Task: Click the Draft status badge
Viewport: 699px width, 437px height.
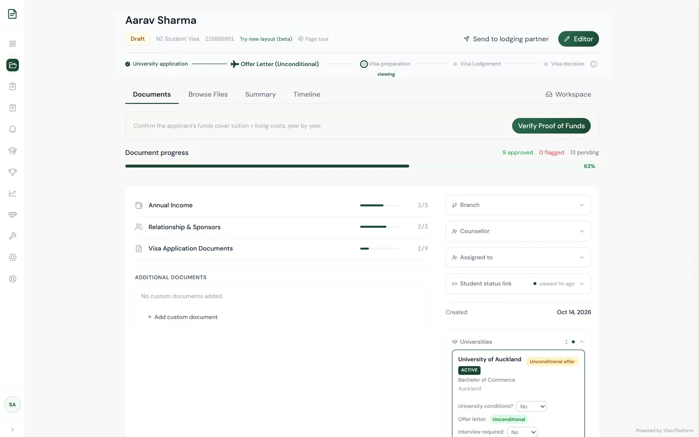Action: pyautogui.click(x=137, y=39)
